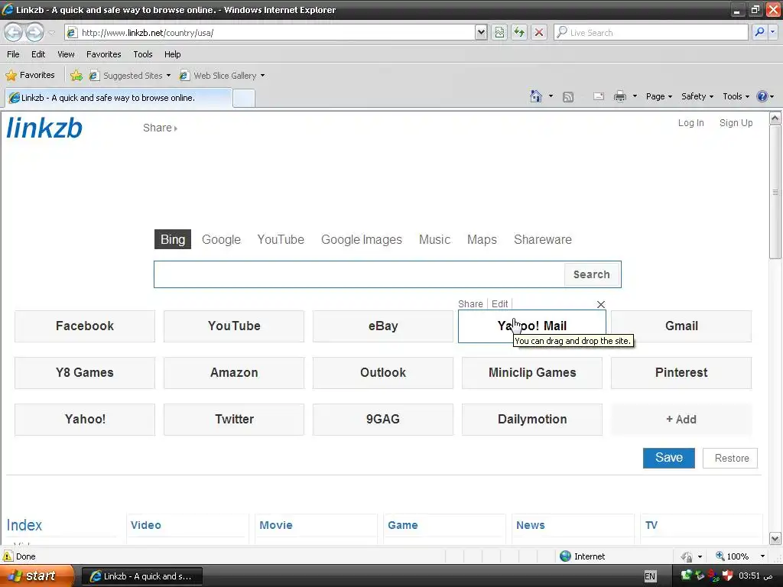Viewport: 783px width, 587px height.
Task: Expand the Page command menu
Action: click(658, 96)
